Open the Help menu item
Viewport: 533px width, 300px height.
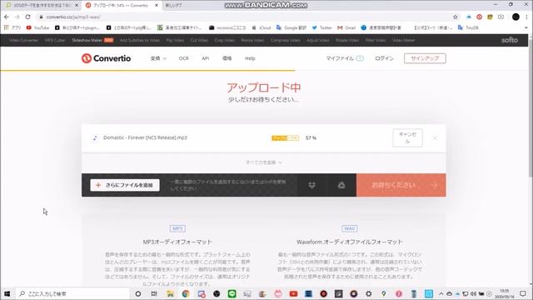(x=250, y=58)
